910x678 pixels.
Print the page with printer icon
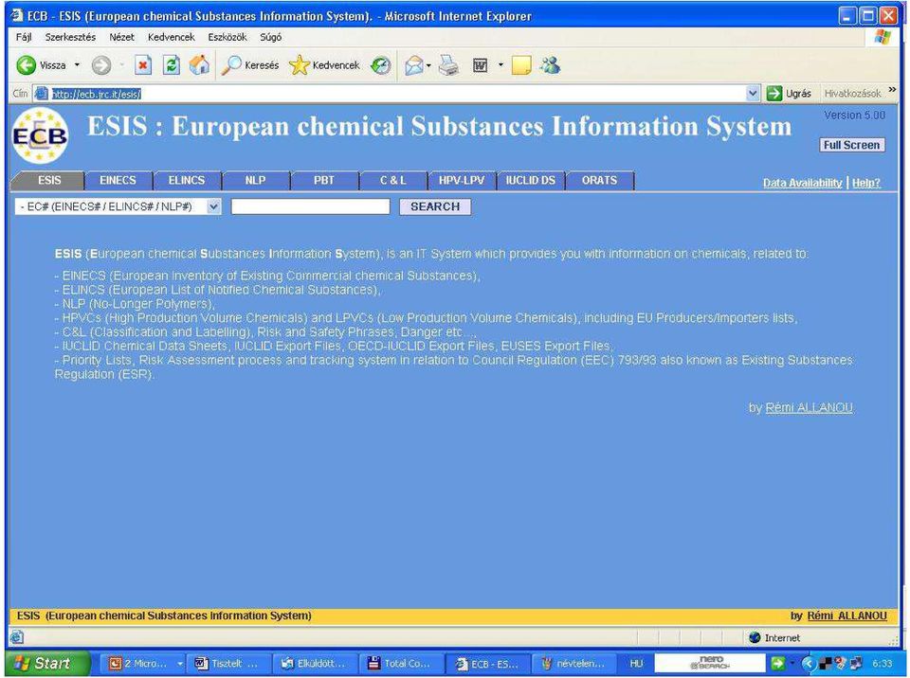(x=448, y=65)
